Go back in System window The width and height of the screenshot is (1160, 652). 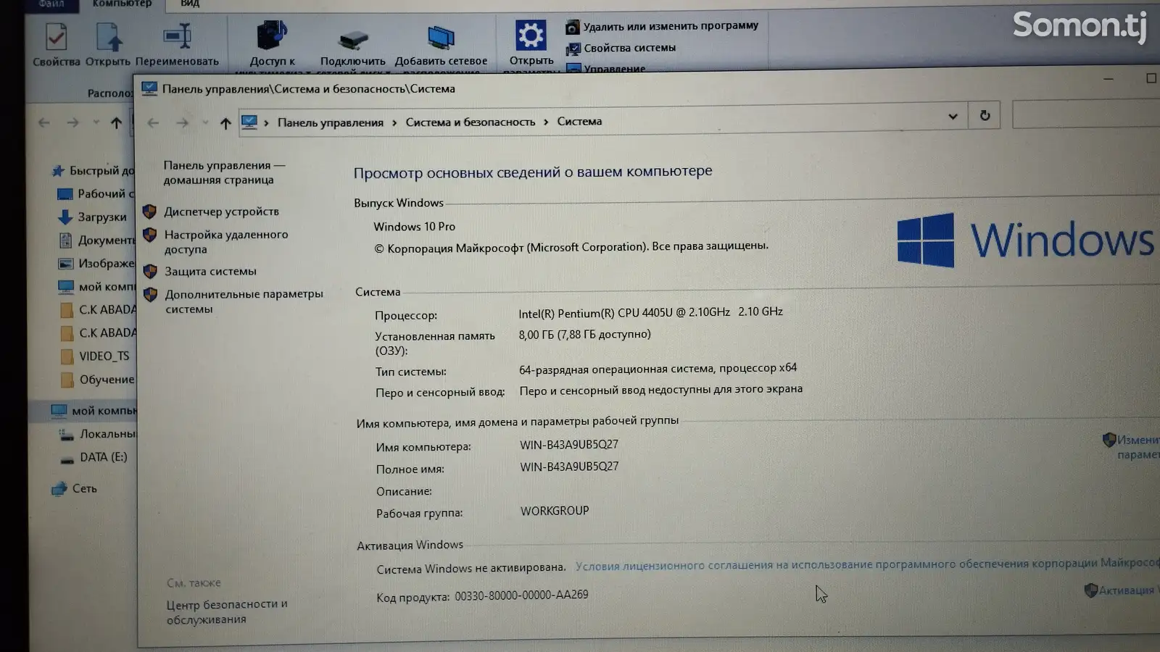click(x=153, y=122)
